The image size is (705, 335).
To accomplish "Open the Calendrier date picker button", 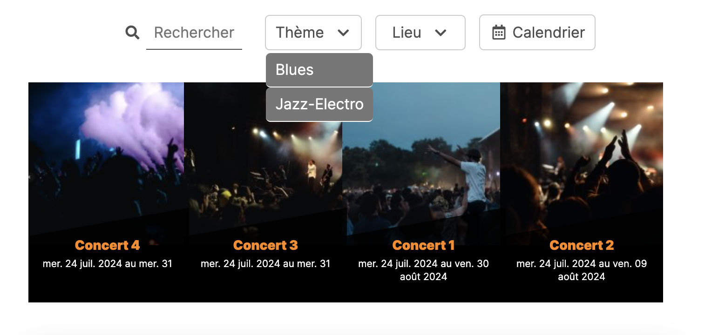I will 537,33.
